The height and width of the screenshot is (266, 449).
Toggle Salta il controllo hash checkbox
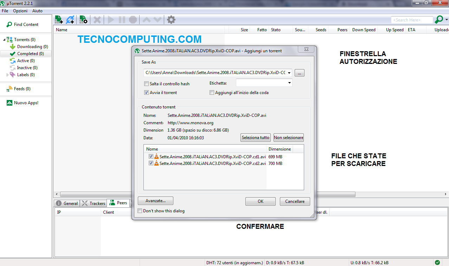pyautogui.click(x=147, y=84)
